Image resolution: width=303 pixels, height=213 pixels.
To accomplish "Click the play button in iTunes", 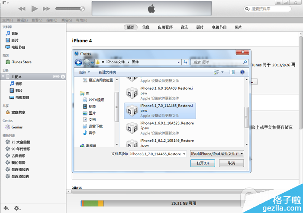I will click(35, 9).
